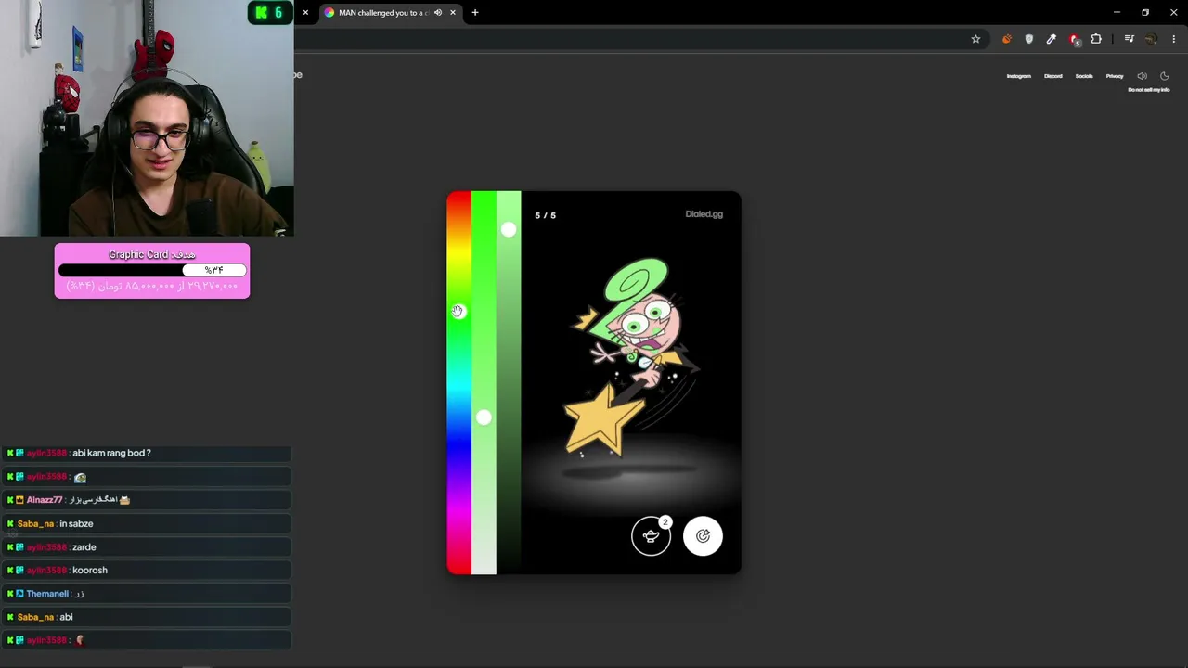
Task: Open the Chrome three-dot menu
Action: tap(1174, 39)
